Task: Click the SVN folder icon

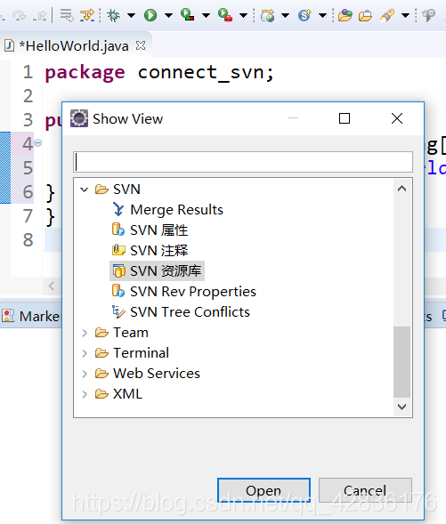Action: [101, 189]
